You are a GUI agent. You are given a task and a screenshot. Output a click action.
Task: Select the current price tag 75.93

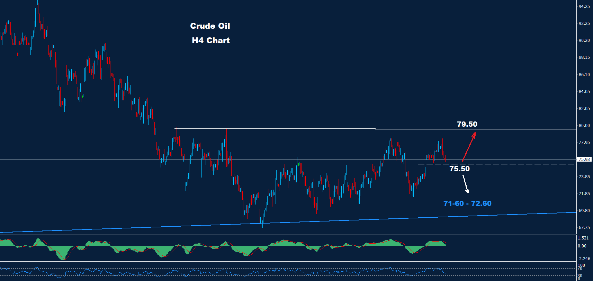click(x=584, y=160)
